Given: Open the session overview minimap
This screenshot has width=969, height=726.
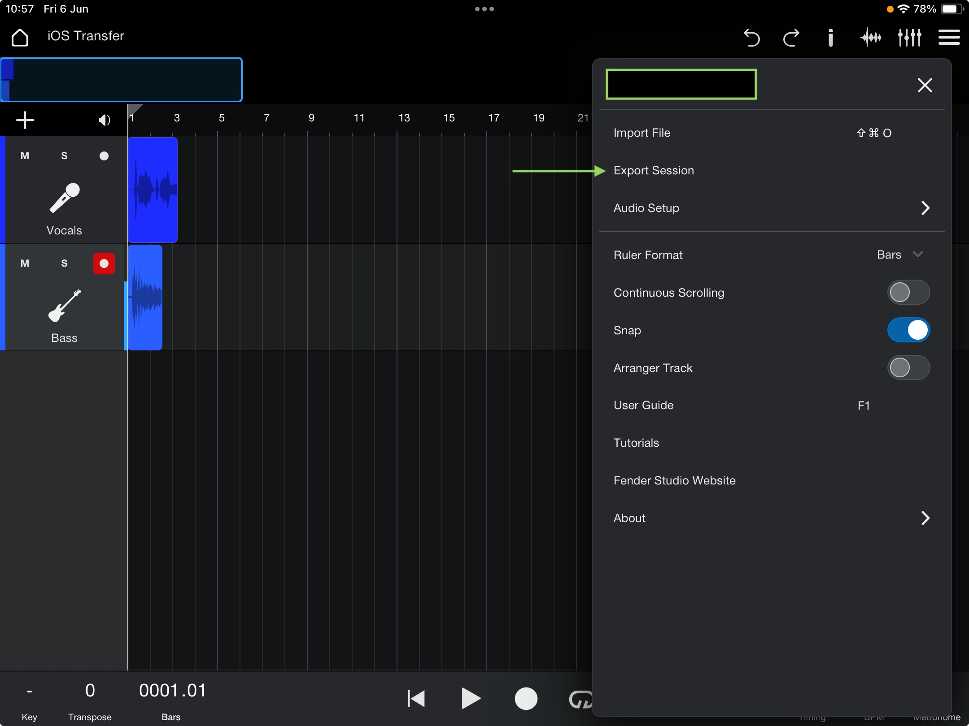Looking at the screenshot, I should coord(121,80).
